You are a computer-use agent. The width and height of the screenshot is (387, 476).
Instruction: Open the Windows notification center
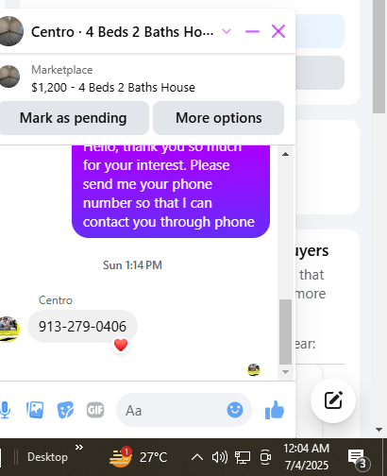click(359, 457)
